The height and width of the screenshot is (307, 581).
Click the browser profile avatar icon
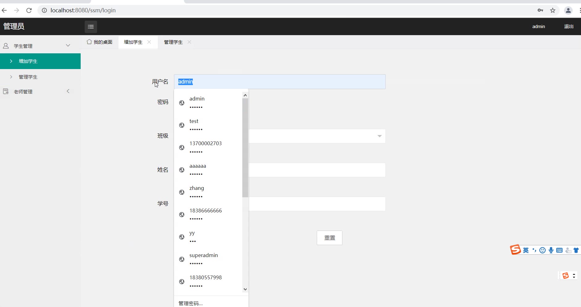[x=568, y=10]
